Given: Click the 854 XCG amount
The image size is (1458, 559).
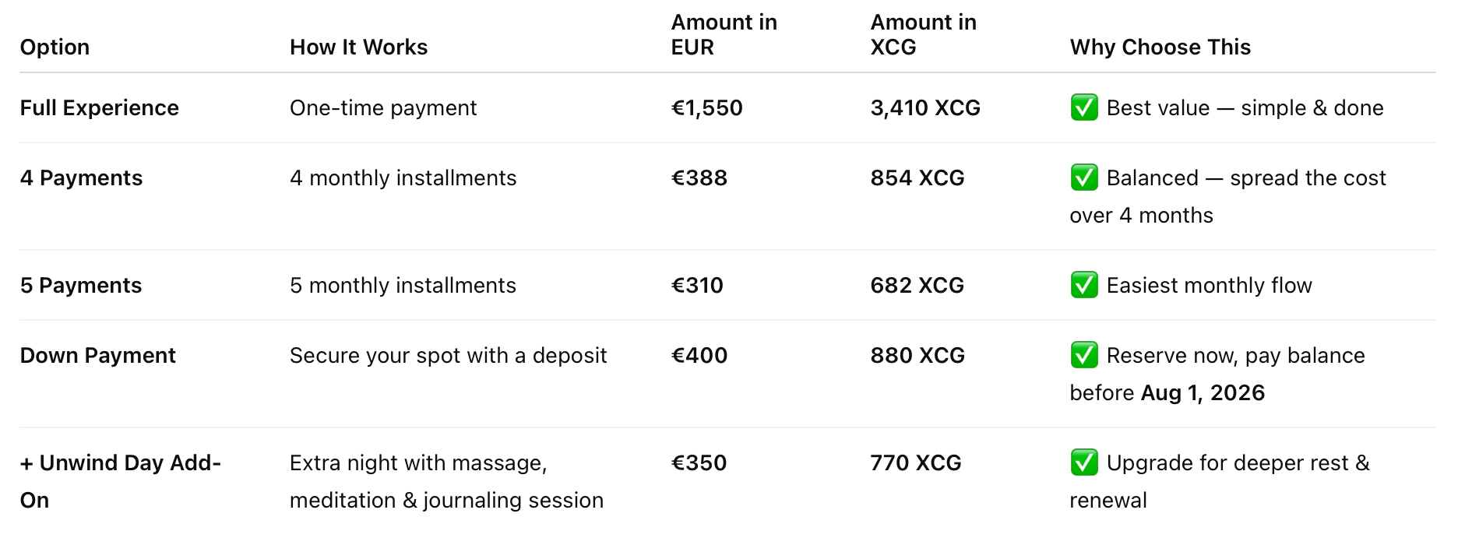Looking at the screenshot, I should pyautogui.click(x=917, y=178).
